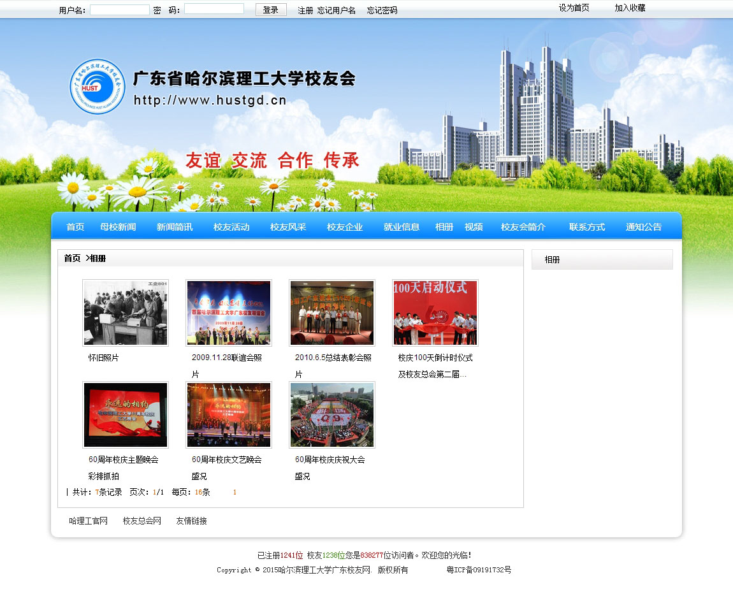Viewport: 733px width, 594px height.
Task: Click the HUST alumni association logo
Action: pyautogui.click(x=98, y=87)
